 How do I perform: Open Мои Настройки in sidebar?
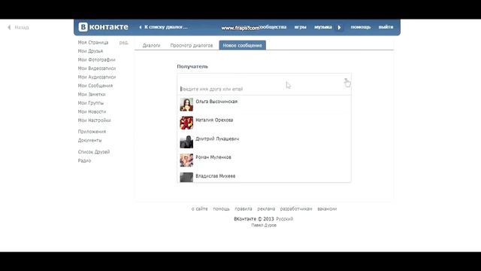click(x=94, y=120)
